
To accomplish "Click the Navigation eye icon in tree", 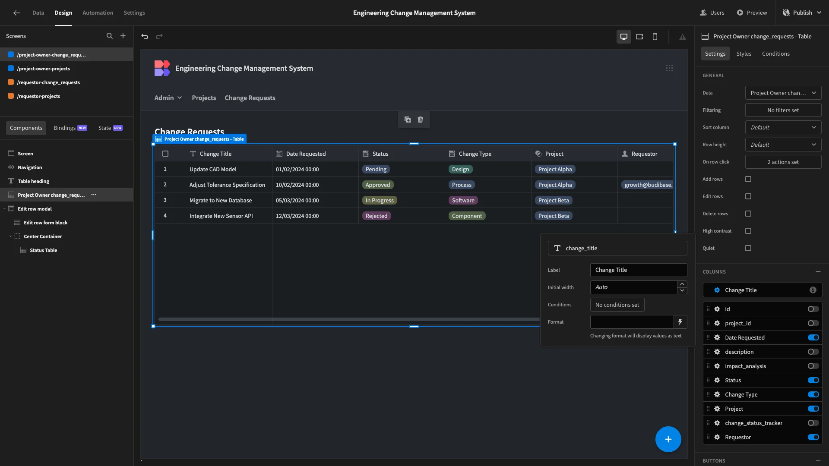I will (x=11, y=167).
